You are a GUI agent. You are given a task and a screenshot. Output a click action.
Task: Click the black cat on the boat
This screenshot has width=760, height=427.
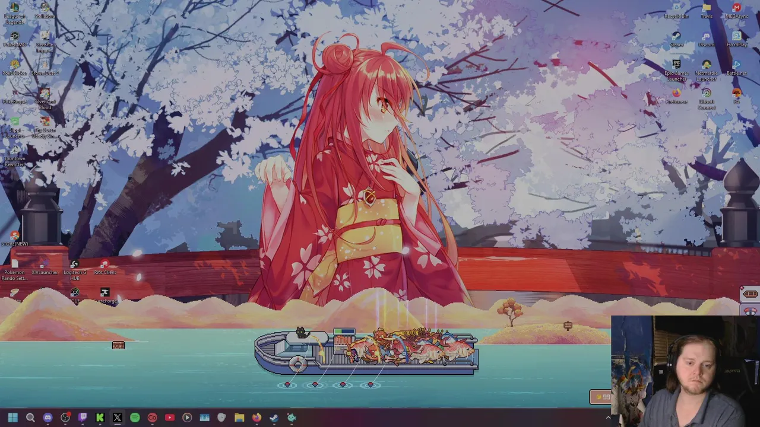click(301, 332)
